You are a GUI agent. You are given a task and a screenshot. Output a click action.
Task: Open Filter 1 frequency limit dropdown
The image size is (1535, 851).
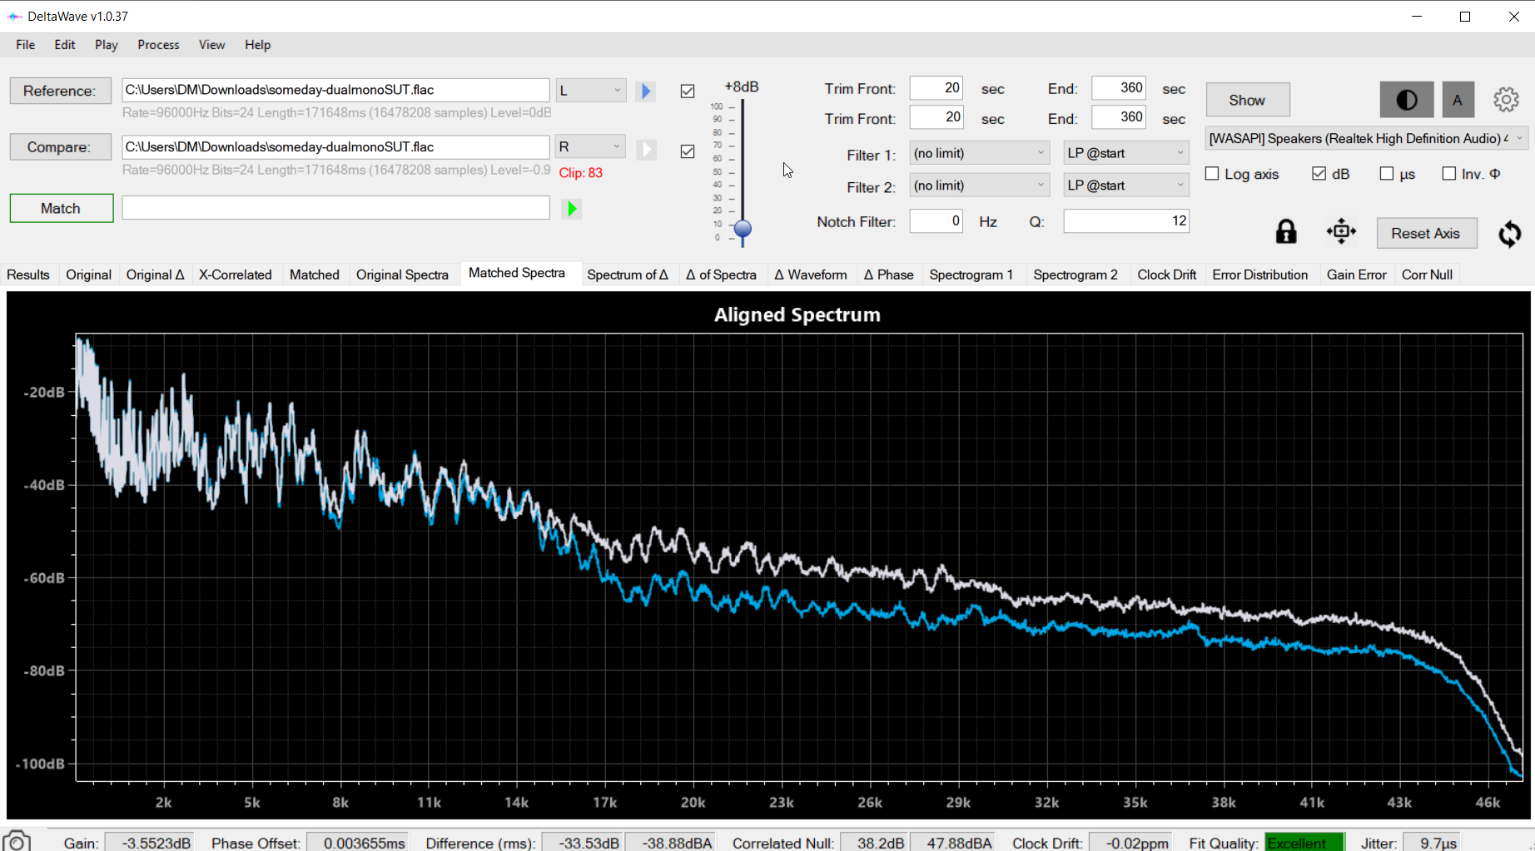pyautogui.click(x=979, y=153)
